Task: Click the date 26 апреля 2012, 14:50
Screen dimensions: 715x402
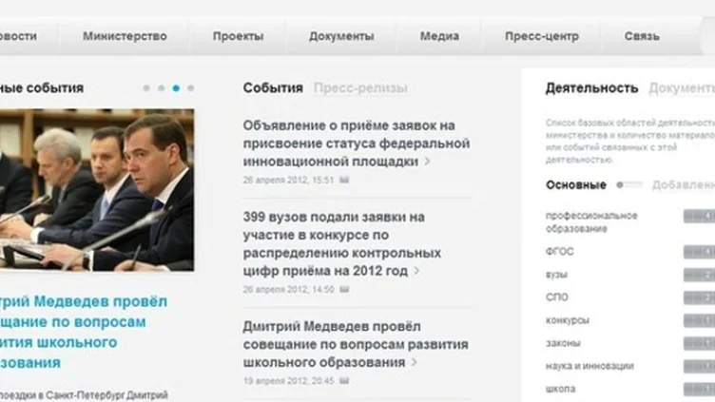Action: click(288, 290)
